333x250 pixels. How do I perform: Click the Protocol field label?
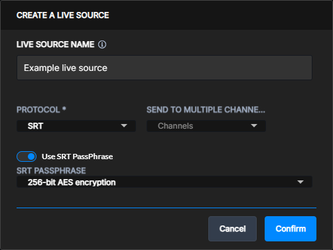(41, 109)
